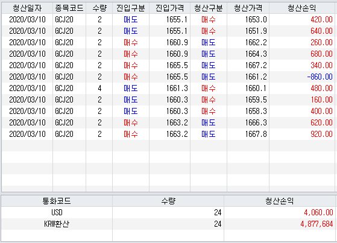The height and width of the screenshot is (243, 337).
Task: Click the 청산일자 column header
Action: tap(27, 8)
